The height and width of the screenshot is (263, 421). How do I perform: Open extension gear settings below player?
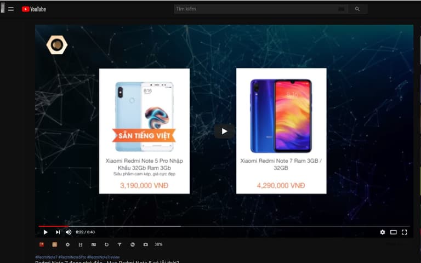coord(67,244)
